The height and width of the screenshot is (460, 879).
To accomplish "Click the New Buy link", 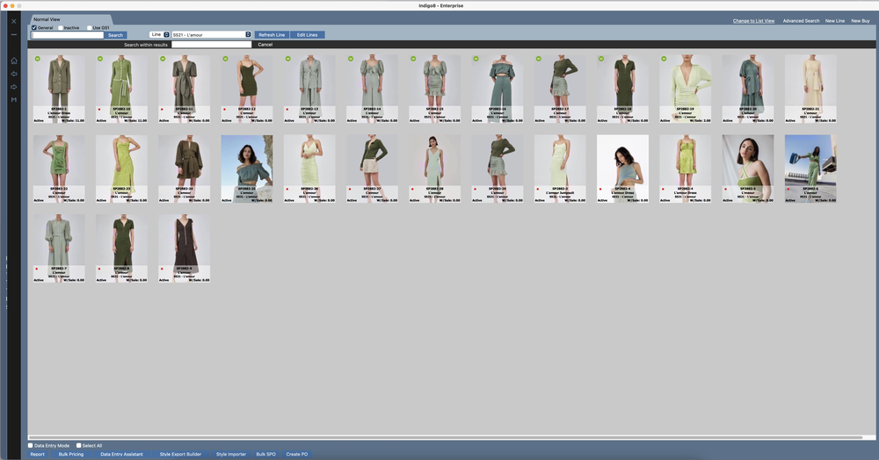I will click(861, 21).
